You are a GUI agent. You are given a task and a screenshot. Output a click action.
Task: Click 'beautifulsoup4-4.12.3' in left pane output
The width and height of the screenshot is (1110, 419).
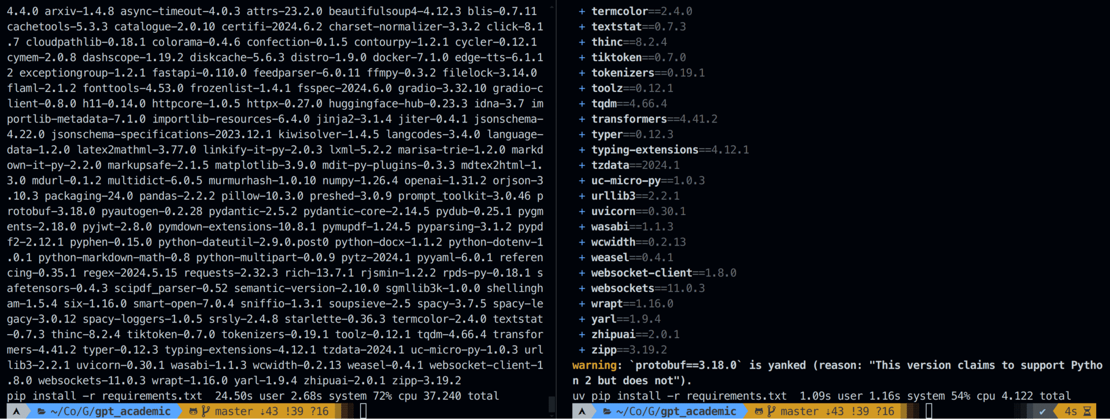[395, 11]
